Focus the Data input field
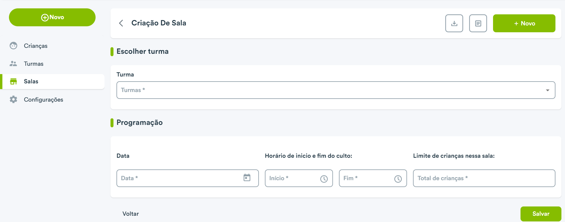565x222 pixels. pos(188,178)
